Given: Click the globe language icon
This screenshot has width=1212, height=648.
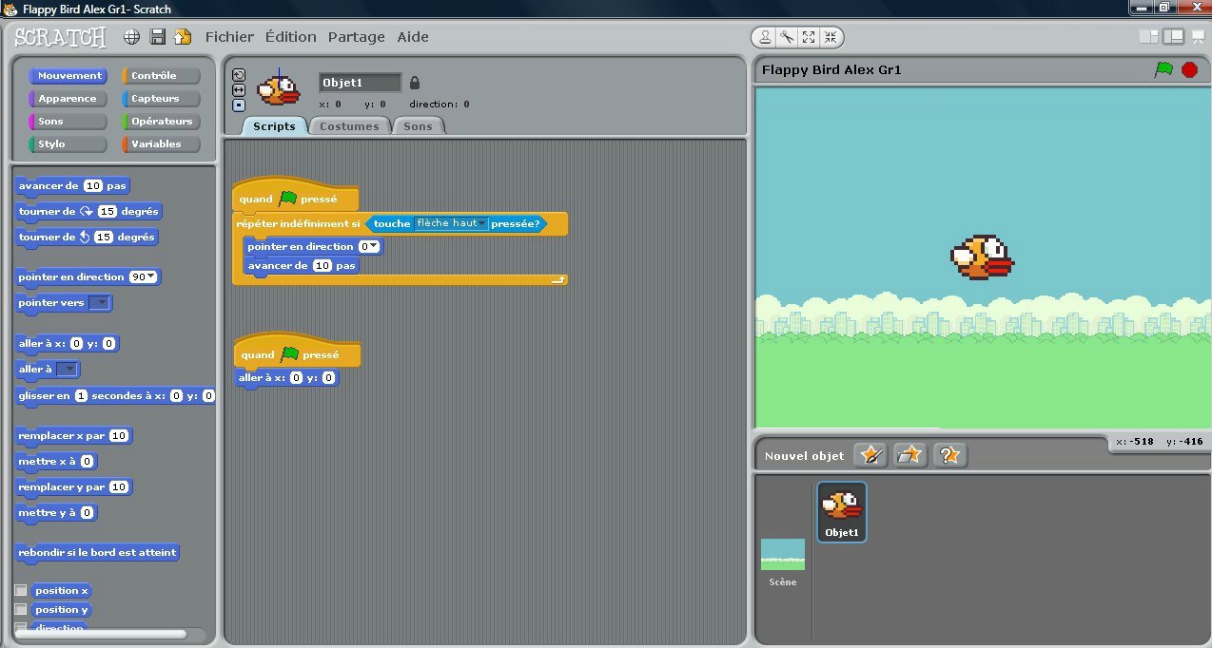Looking at the screenshot, I should [132, 37].
